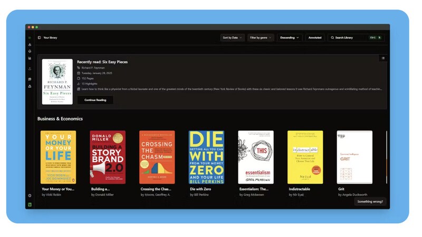Toggle the Annotated filter
Screen dimensions: 422x237
314,38
